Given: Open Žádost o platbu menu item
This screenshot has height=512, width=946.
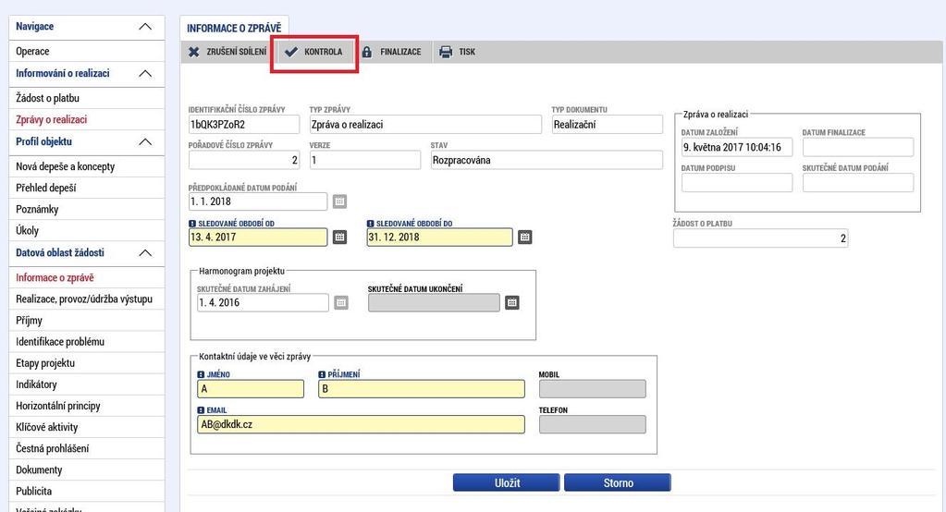Looking at the screenshot, I should 87,98.
